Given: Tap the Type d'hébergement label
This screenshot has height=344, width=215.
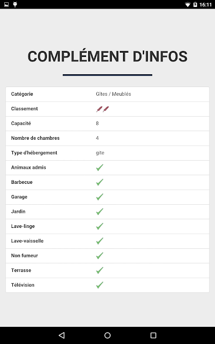Looking at the screenshot, I should (34, 153).
